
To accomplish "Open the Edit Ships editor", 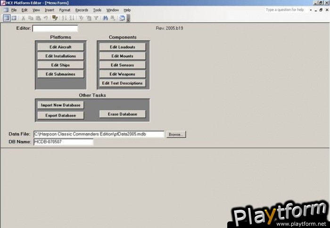I will click(x=61, y=65).
